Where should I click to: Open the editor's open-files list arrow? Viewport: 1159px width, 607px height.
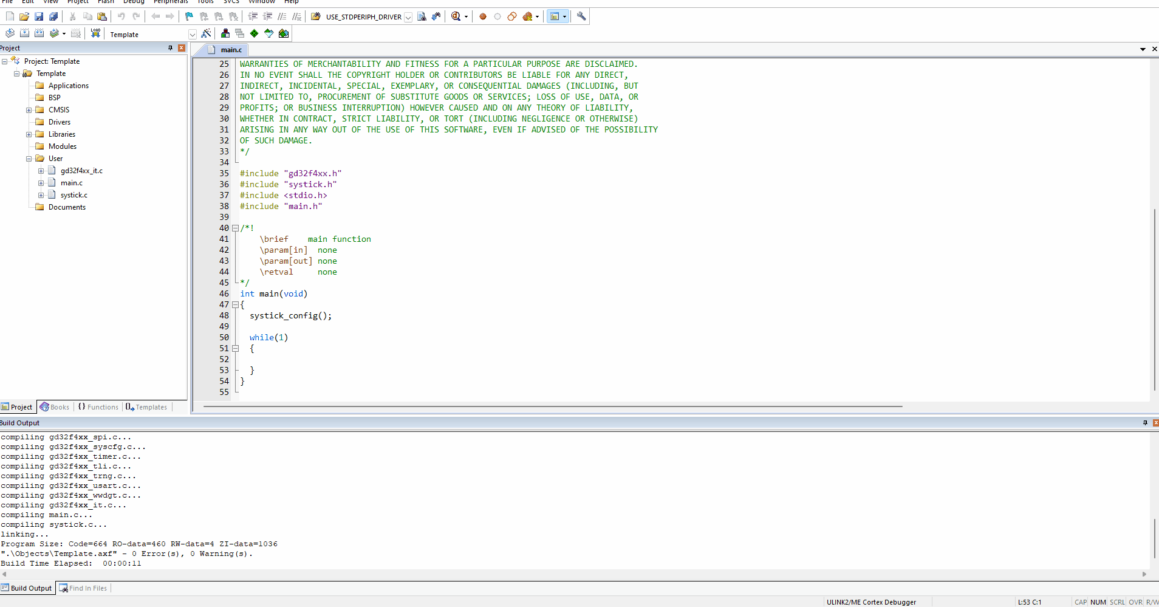tap(1143, 49)
